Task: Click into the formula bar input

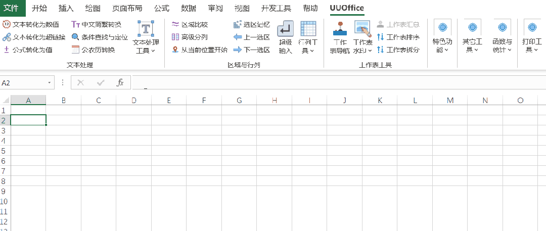Action: (x=338, y=82)
